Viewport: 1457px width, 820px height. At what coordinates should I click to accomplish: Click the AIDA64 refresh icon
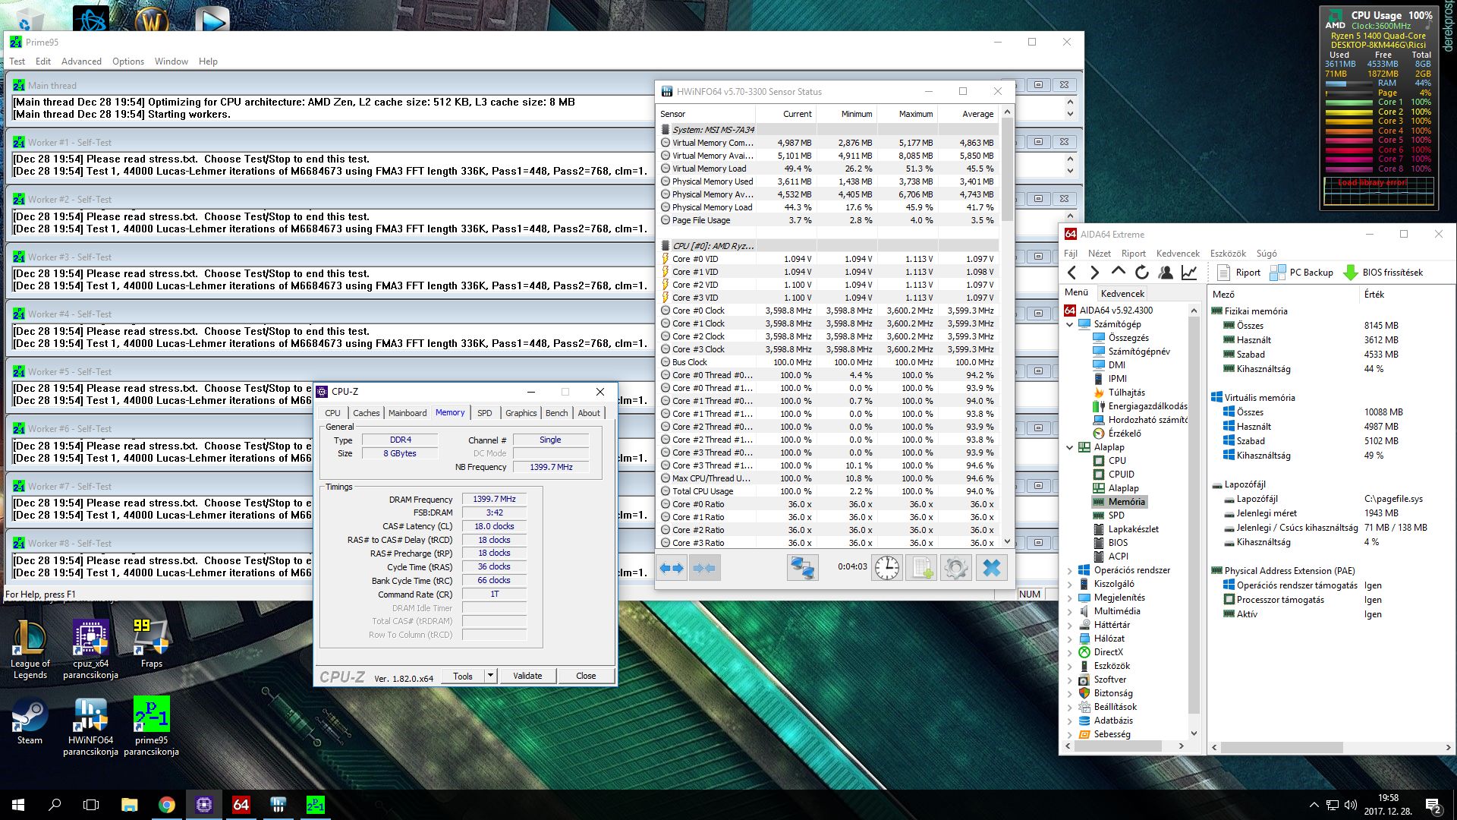tap(1141, 273)
